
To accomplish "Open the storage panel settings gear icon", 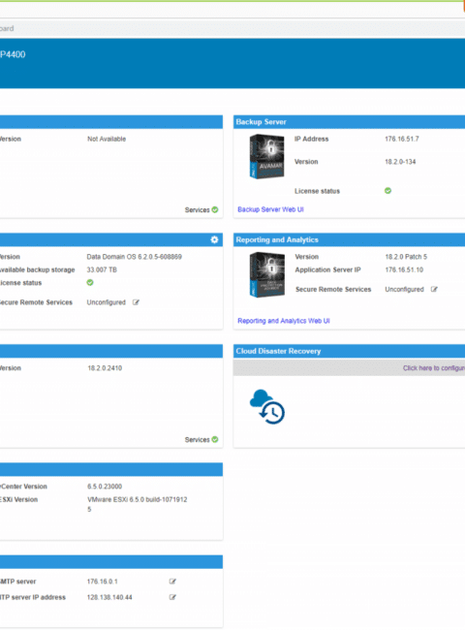I will click(214, 239).
